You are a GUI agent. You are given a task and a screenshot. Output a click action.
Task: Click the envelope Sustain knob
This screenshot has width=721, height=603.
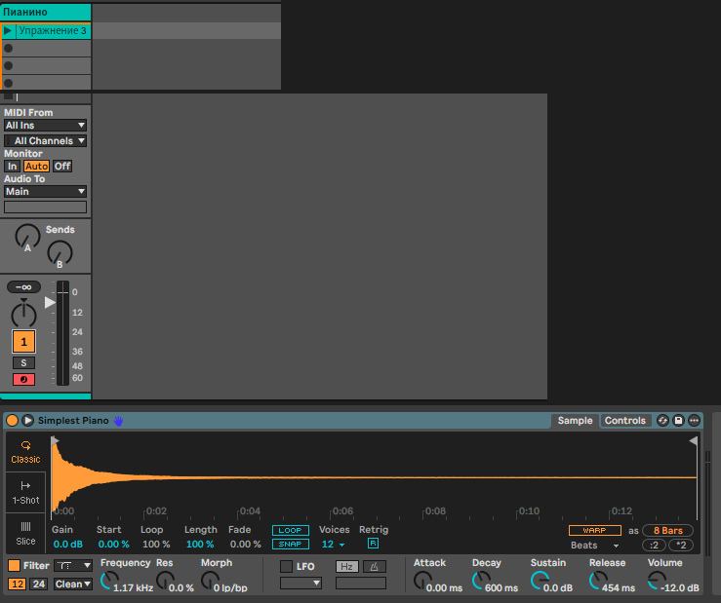tap(540, 581)
